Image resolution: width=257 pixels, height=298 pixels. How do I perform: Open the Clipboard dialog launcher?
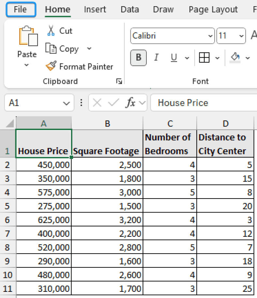pyautogui.click(x=119, y=81)
